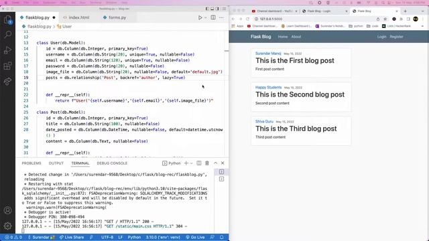Select the 3.10.0 env interpreter
This screenshot has height=241, width=429.
click(x=162, y=237)
